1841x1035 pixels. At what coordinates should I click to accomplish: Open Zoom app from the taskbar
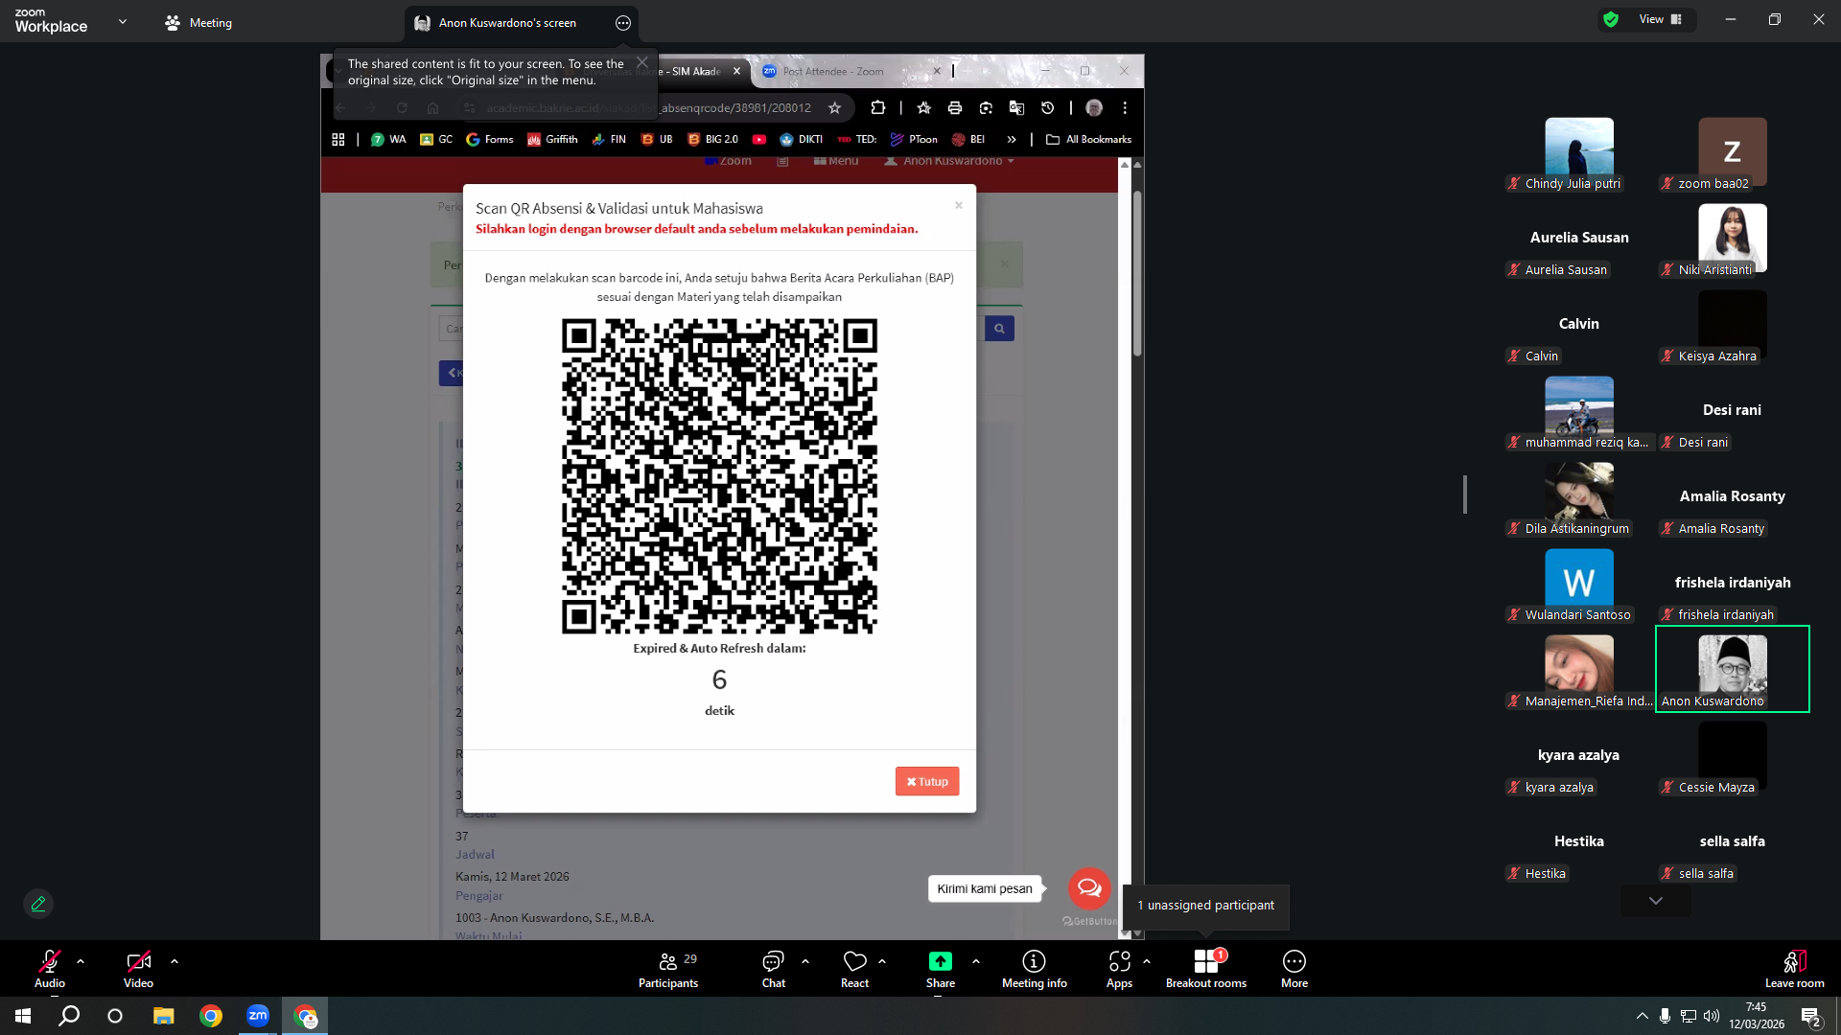tap(258, 1016)
